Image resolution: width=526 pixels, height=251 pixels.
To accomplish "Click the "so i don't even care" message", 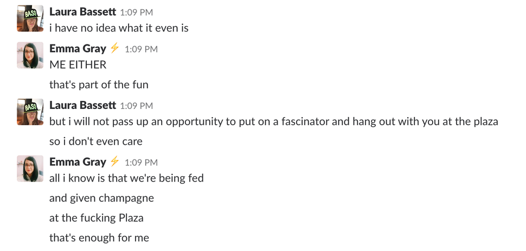I will pos(95,141).
